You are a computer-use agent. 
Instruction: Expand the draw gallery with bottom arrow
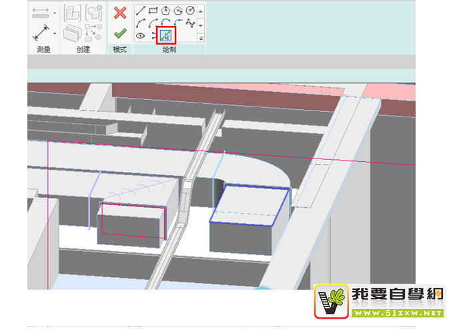[201, 37]
